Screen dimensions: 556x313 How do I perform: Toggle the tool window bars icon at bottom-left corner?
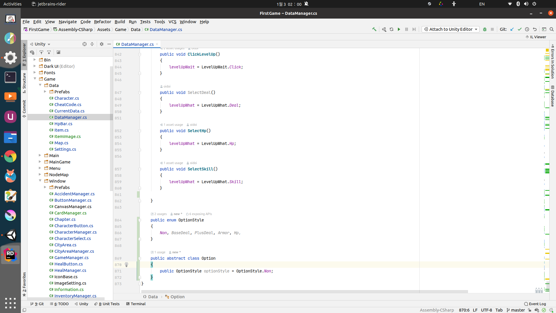(24, 310)
